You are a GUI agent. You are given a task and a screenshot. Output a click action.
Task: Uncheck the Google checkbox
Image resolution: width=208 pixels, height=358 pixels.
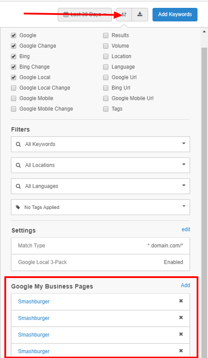14,35
